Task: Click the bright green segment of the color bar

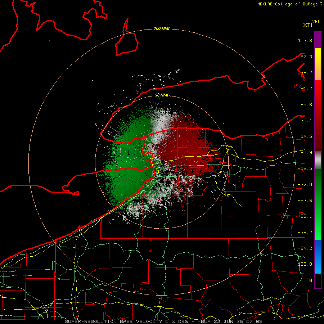Action: (318, 204)
